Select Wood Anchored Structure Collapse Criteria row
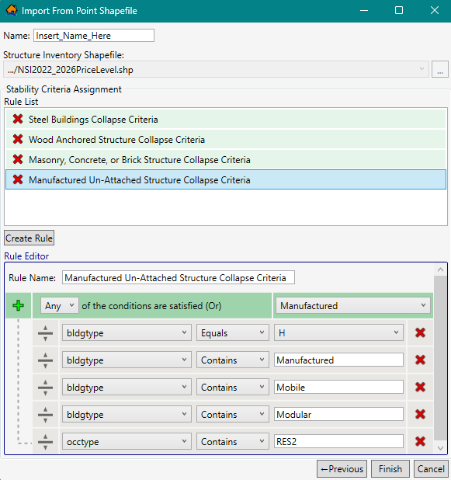 [x=226, y=139]
